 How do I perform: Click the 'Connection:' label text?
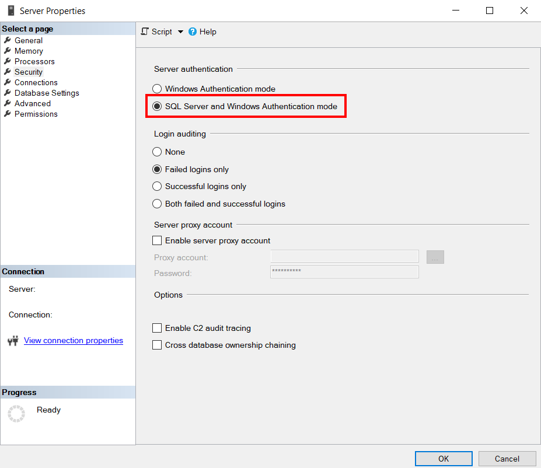[30, 315]
